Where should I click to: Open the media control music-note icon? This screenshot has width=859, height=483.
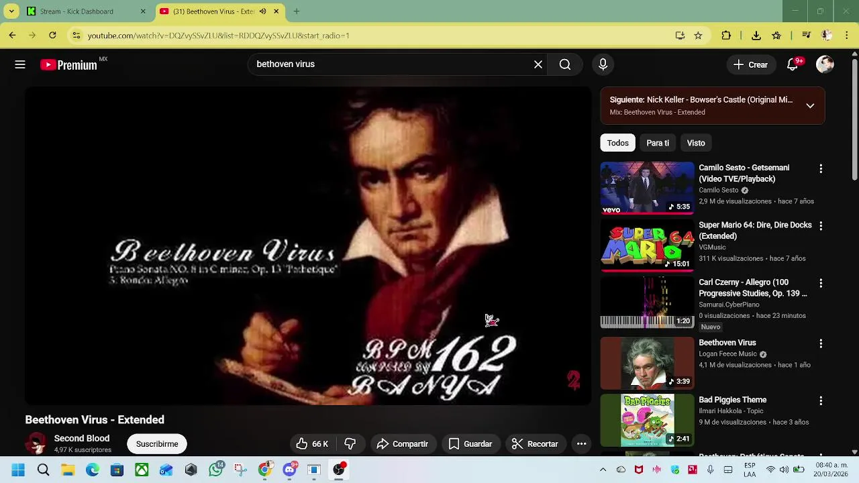[x=806, y=36]
